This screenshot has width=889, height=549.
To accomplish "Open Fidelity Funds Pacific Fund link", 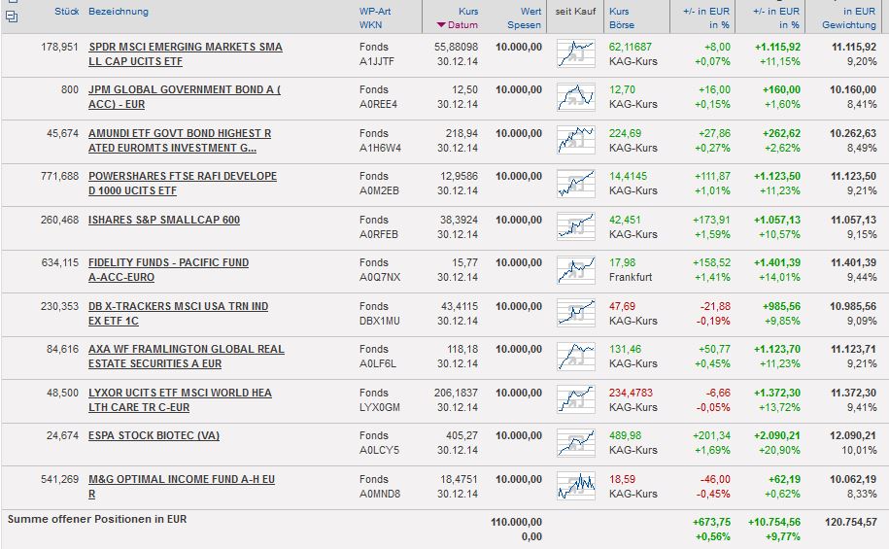I will pyautogui.click(x=168, y=270).
